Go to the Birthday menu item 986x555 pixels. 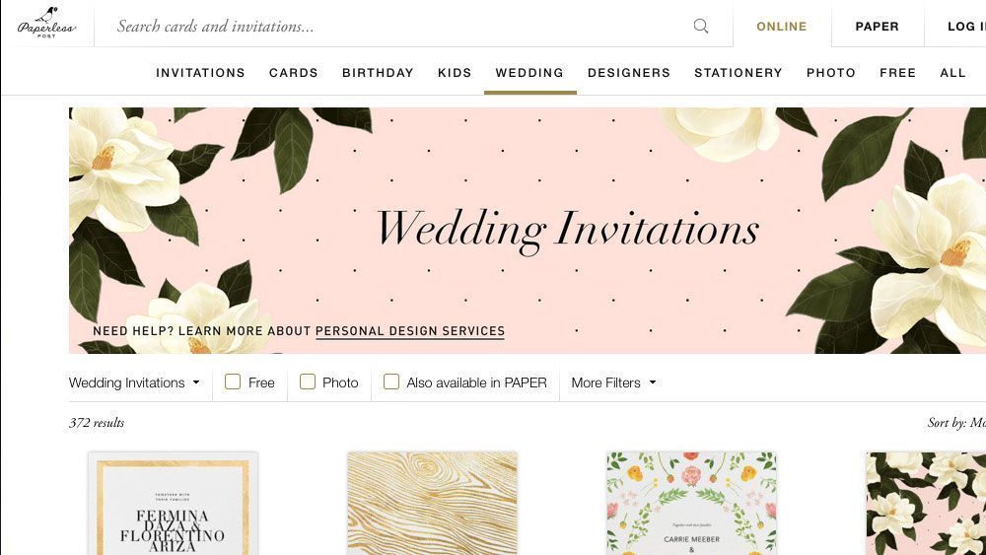378,73
